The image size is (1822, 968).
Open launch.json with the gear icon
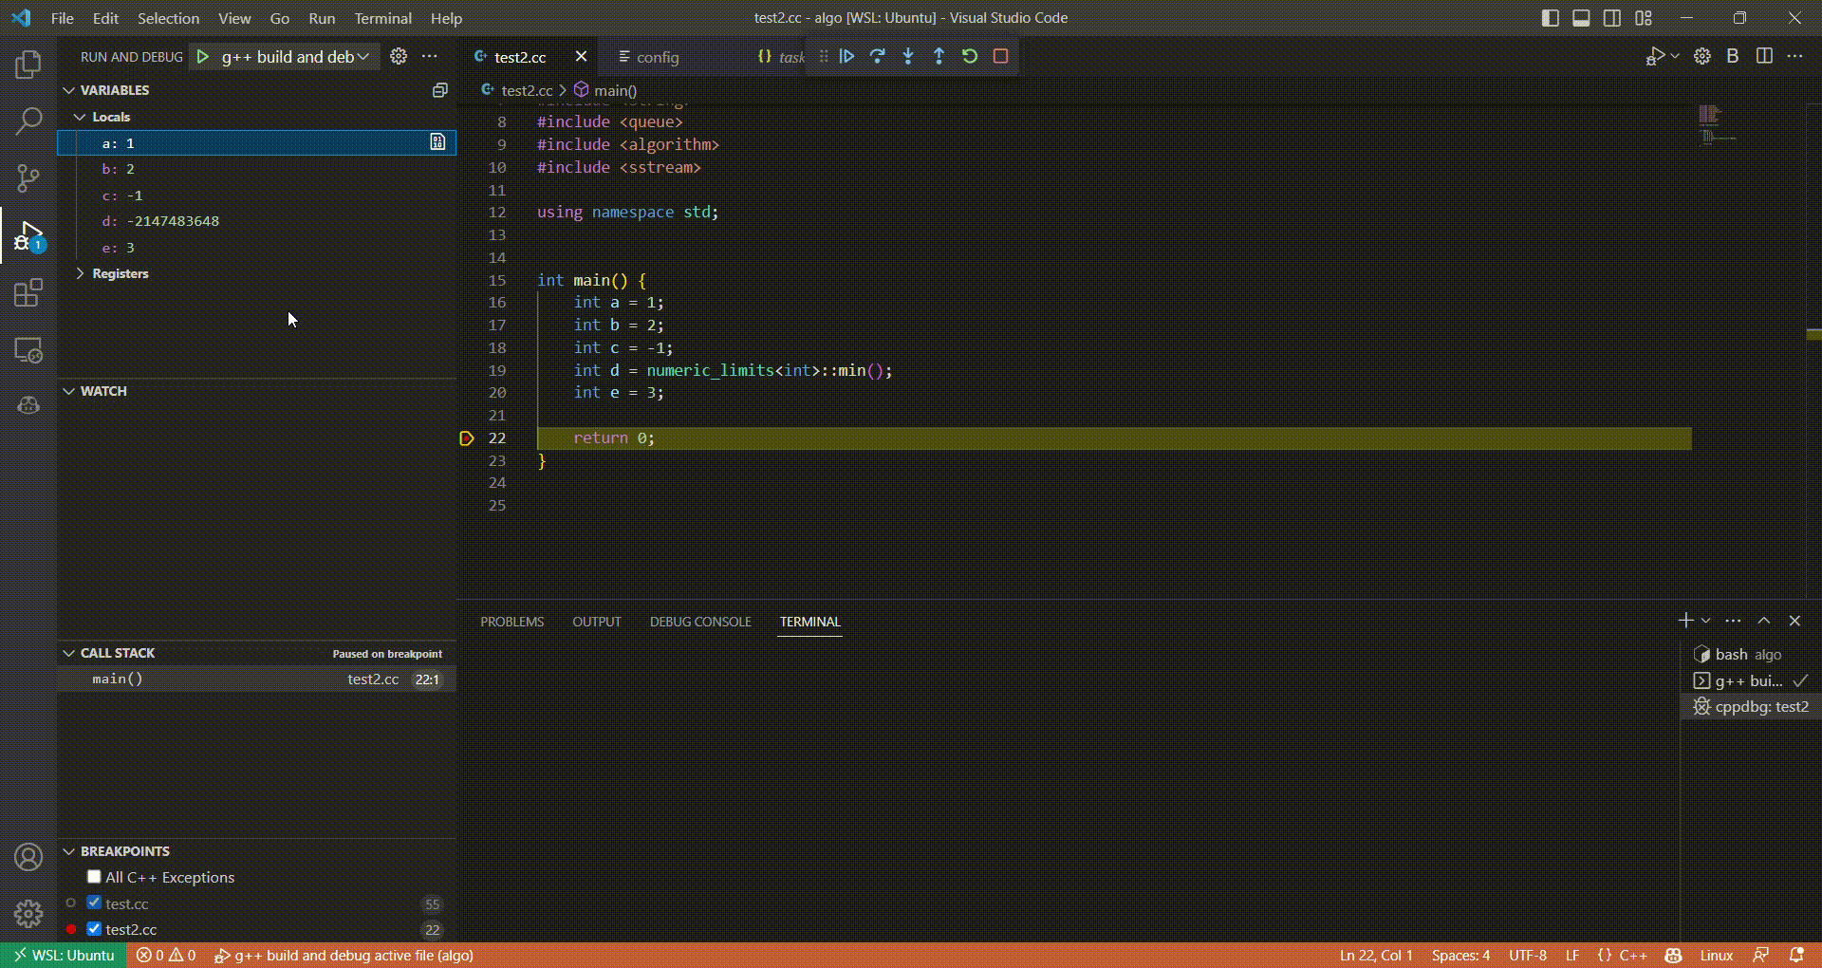399,57
